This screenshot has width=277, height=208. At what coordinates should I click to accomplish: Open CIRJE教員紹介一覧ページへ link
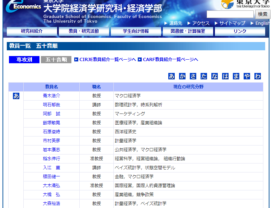coord(108,59)
